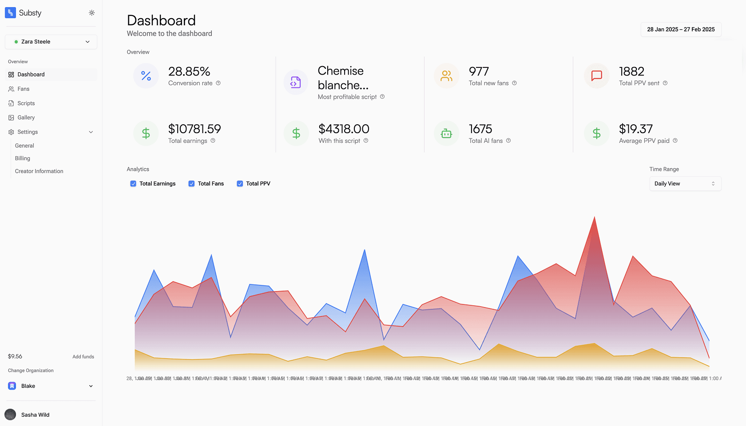The width and height of the screenshot is (746, 426).
Task: Open Creator Information settings
Action: click(39, 171)
